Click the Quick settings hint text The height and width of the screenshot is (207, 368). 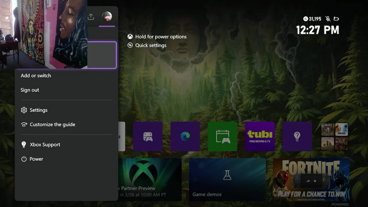pos(151,45)
